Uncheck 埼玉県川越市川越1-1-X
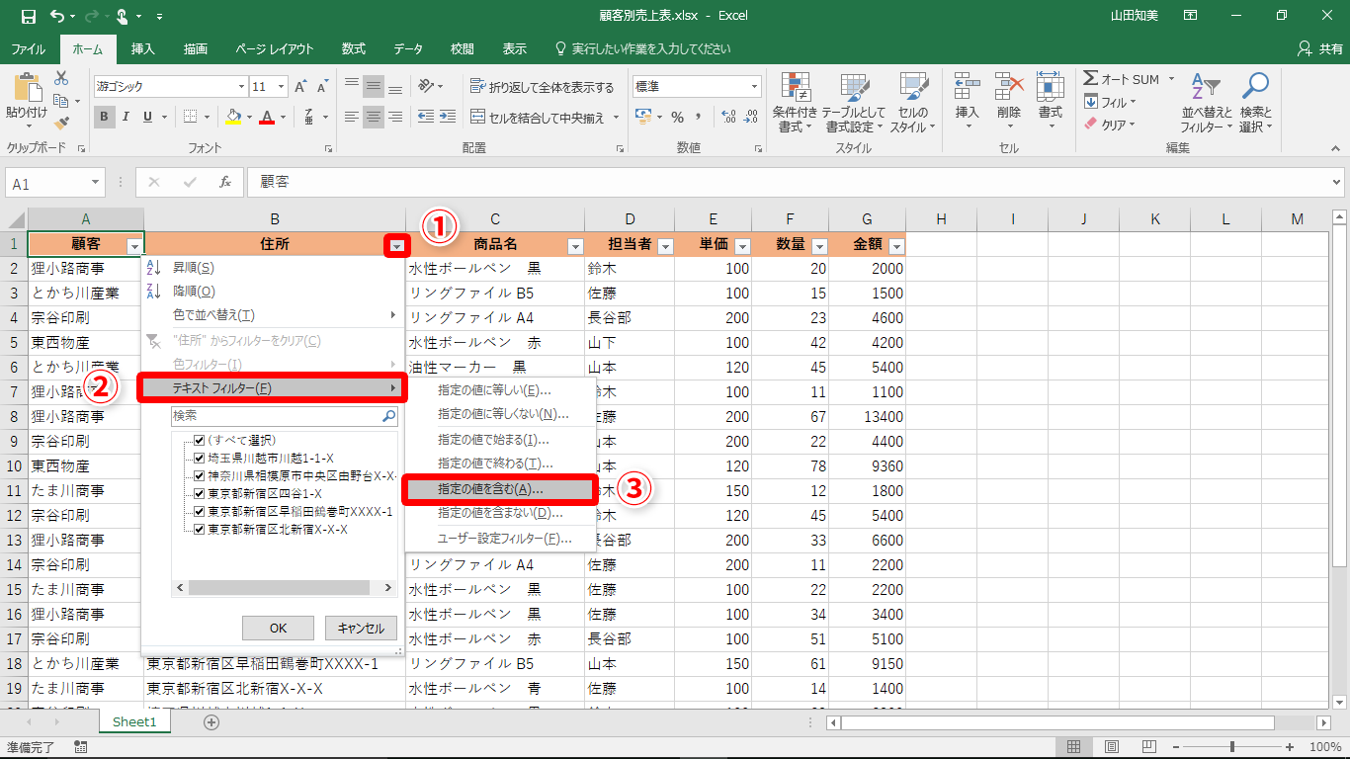Image resolution: width=1350 pixels, height=759 pixels. 200,458
